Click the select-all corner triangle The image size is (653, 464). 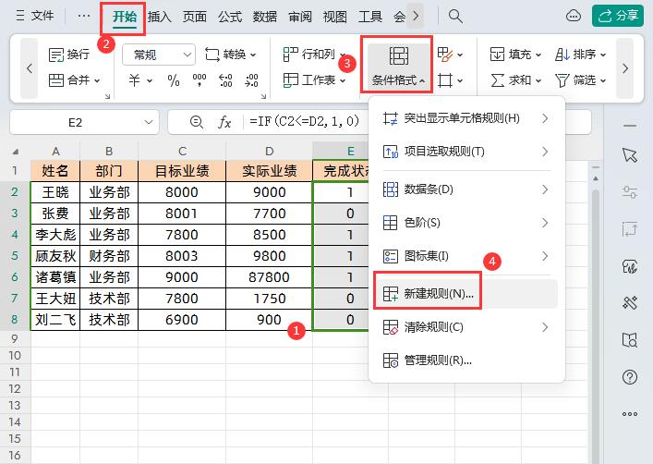coord(16,152)
